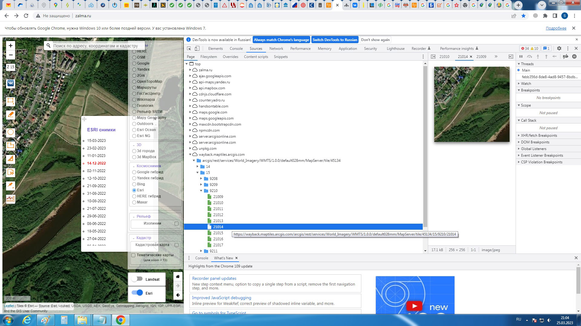Turn on the Landsat toggle
The width and height of the screenshot is (581, 326).
137,279
